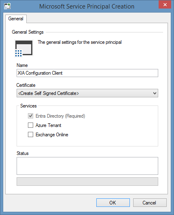Open the Certificate dropdown arrow
The image size is (174, 215).
click(155, 93)
